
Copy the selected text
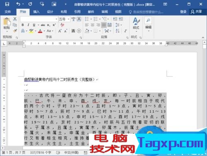[15, 25]
